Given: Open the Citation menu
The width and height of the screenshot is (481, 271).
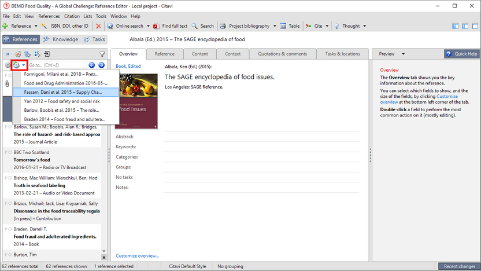Looking at the screenshot, I should click(x=72, y=16).
